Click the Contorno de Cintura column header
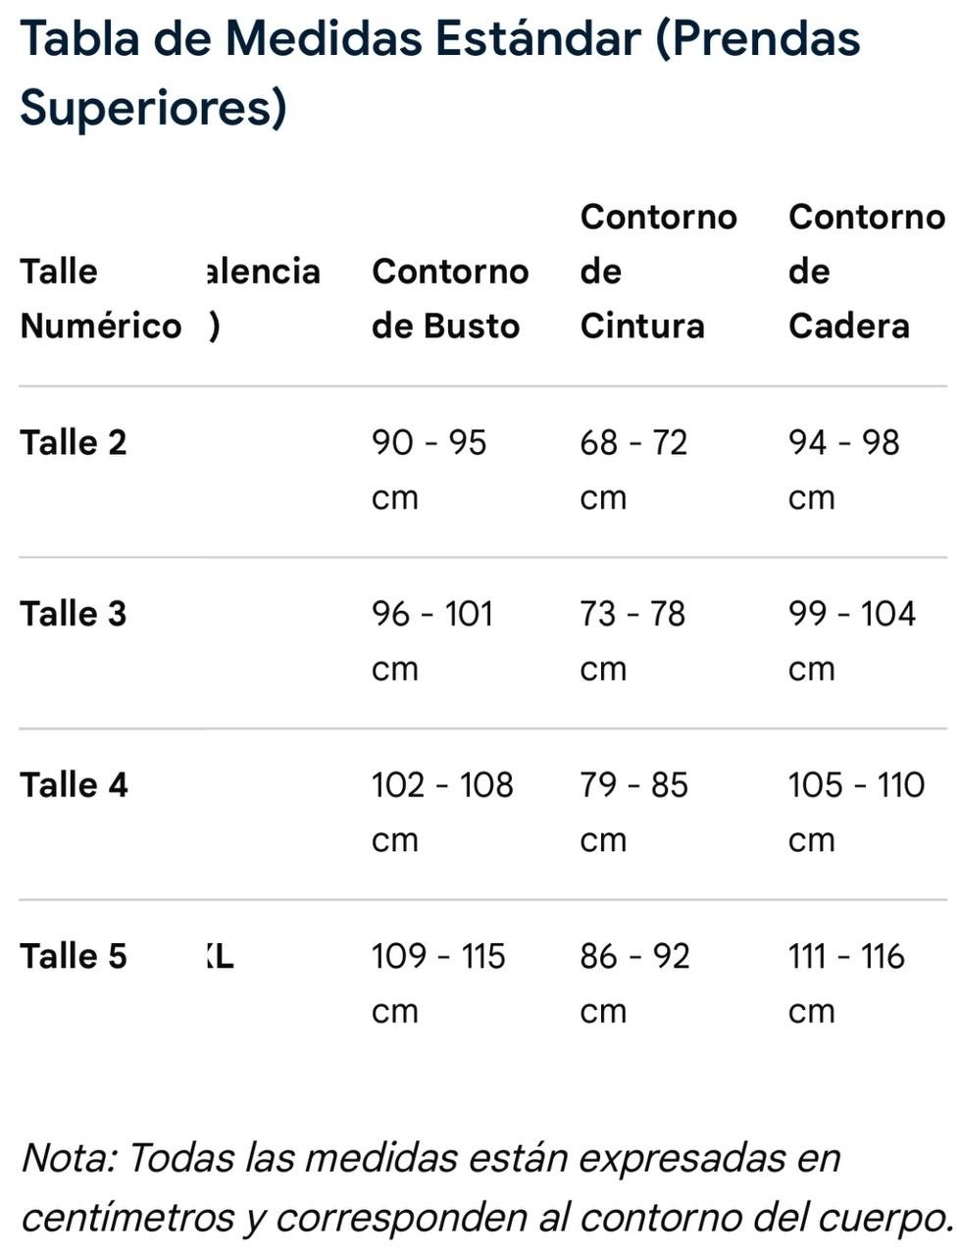 coord(658,271)
